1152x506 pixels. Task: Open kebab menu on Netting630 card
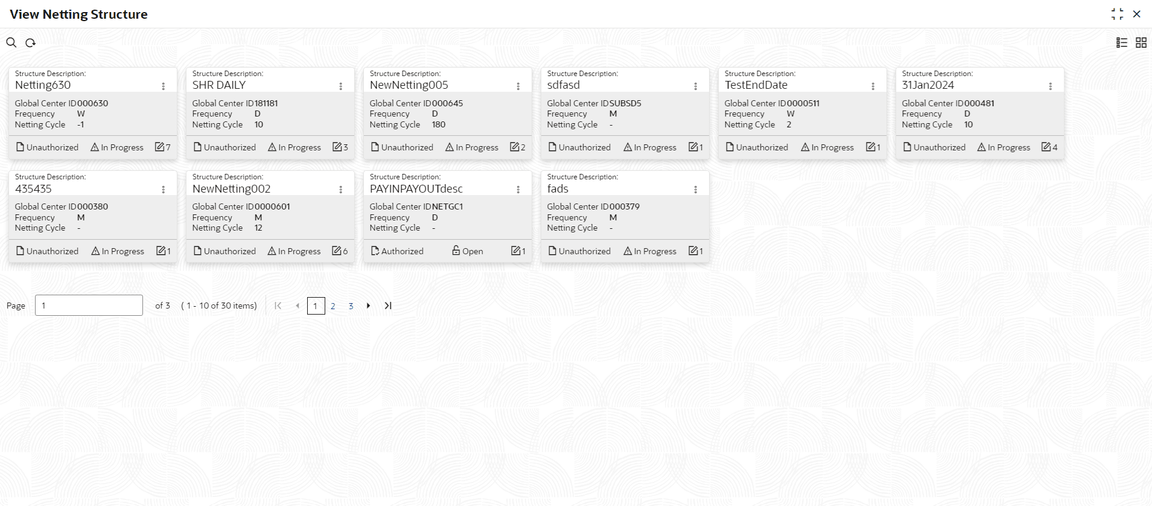click(164, 86)
